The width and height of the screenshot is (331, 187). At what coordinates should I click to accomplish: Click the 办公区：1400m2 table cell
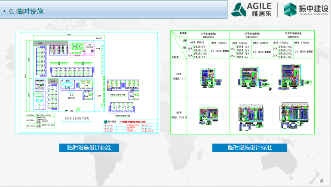pyautogui.click(x=241, y=43)
